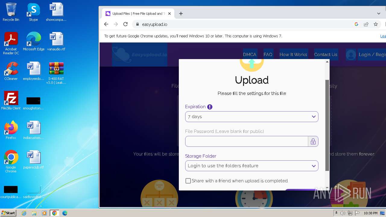This screenshot has height=217, width=386.
Task: Select the indiacustom... document icon
Action: [33, 130]
